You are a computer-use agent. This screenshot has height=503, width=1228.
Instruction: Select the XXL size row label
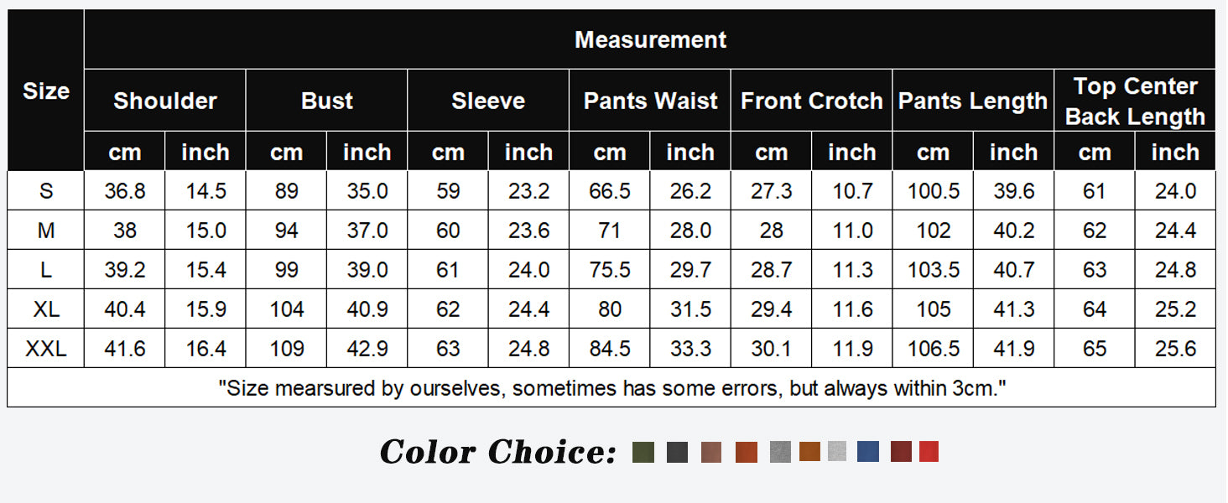(46, 349)
